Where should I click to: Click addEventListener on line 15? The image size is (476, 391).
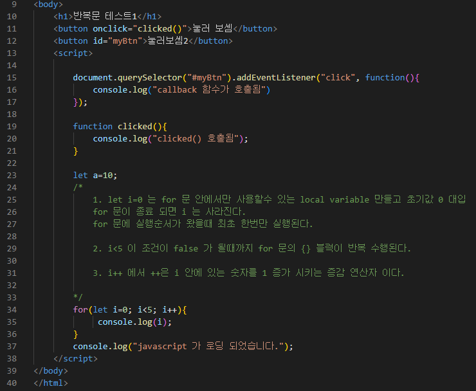276,78
